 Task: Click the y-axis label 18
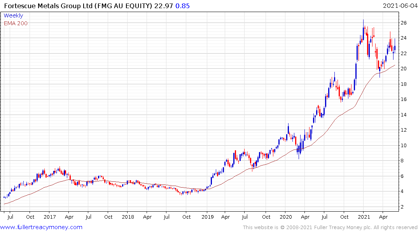pyautogui.click(x=404, y=84)
